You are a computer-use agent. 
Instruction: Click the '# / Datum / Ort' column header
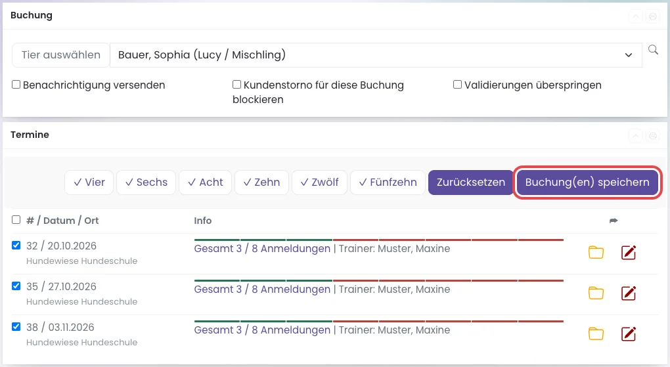coord(62,221)
